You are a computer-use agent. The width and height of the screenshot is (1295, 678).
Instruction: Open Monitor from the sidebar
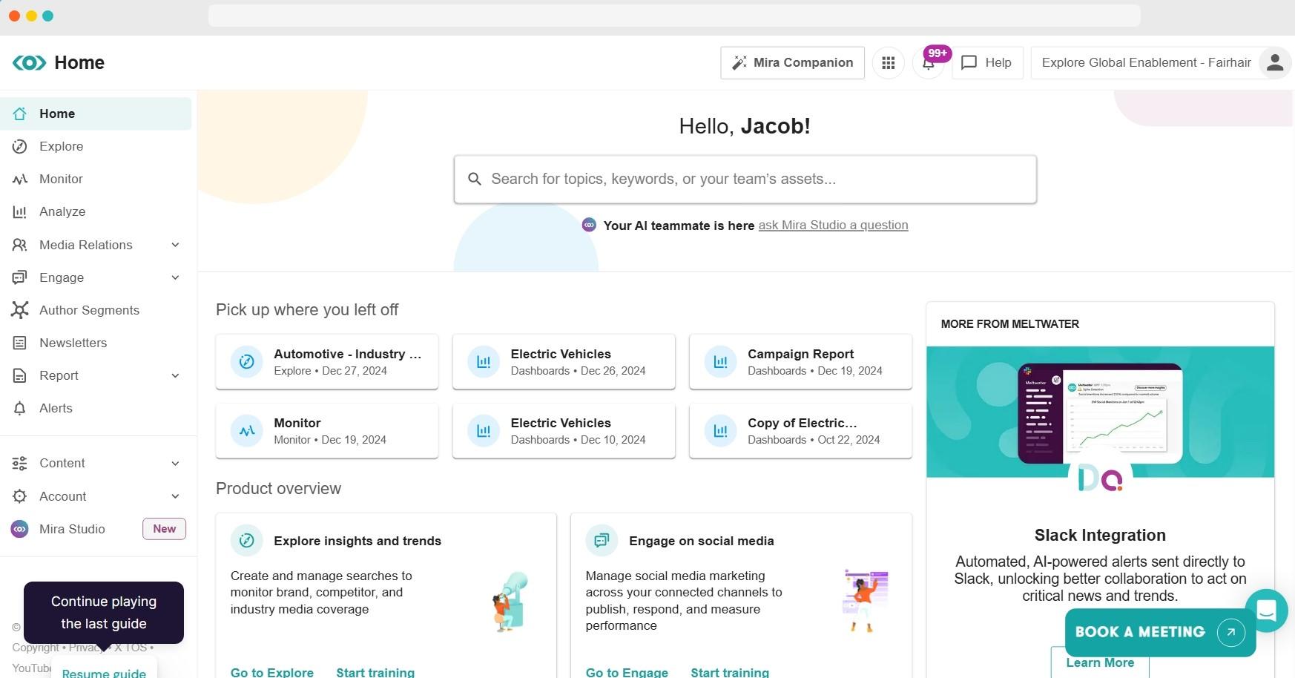(x=96, y=179)
